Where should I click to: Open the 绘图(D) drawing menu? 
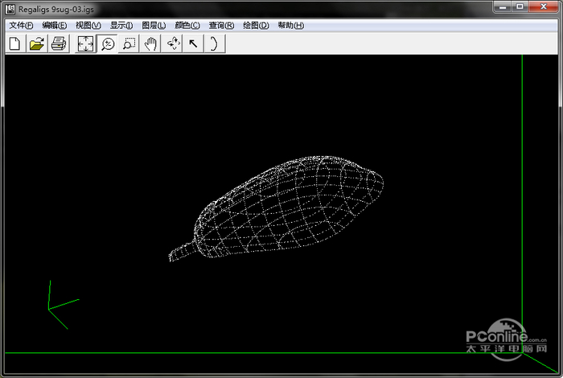tap(256, 25)
